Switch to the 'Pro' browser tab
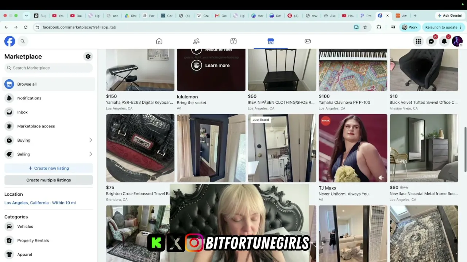This screenshot has height=262, width=467. tap(366, 16)
